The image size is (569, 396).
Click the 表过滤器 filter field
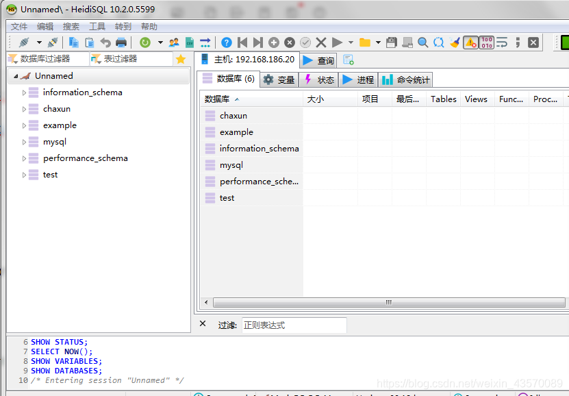point(131,59)
